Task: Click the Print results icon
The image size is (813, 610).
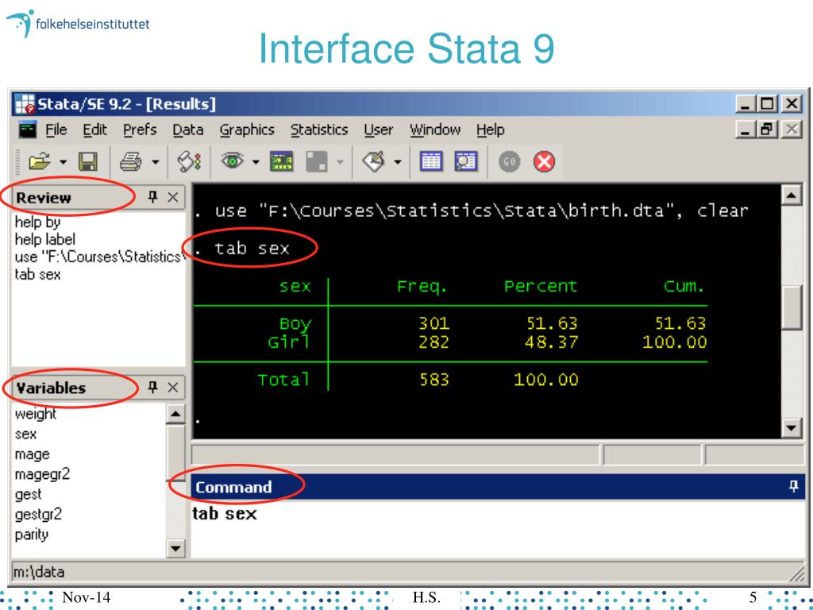Action: coord(131,162)
